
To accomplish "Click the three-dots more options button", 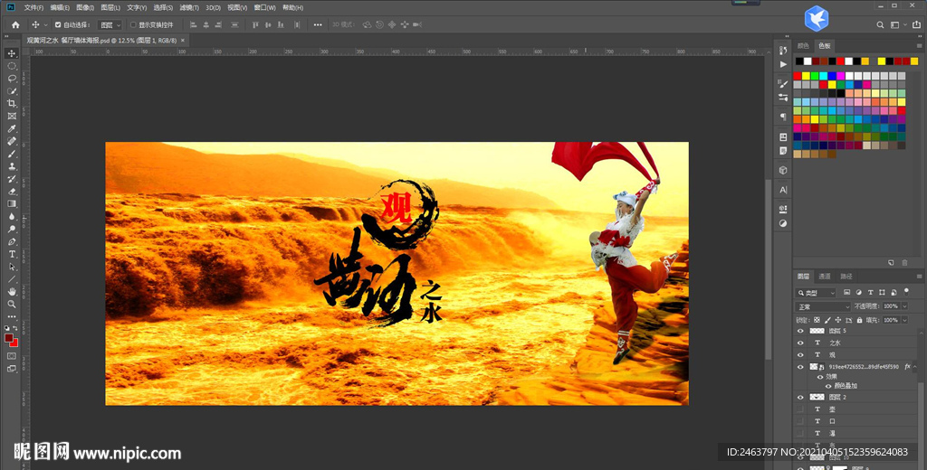I will pos(319,24).
